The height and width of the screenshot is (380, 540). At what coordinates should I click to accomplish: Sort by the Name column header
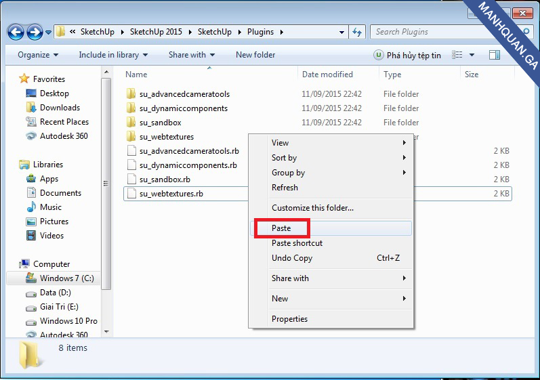pyautogui.click(x=136, y=75)
